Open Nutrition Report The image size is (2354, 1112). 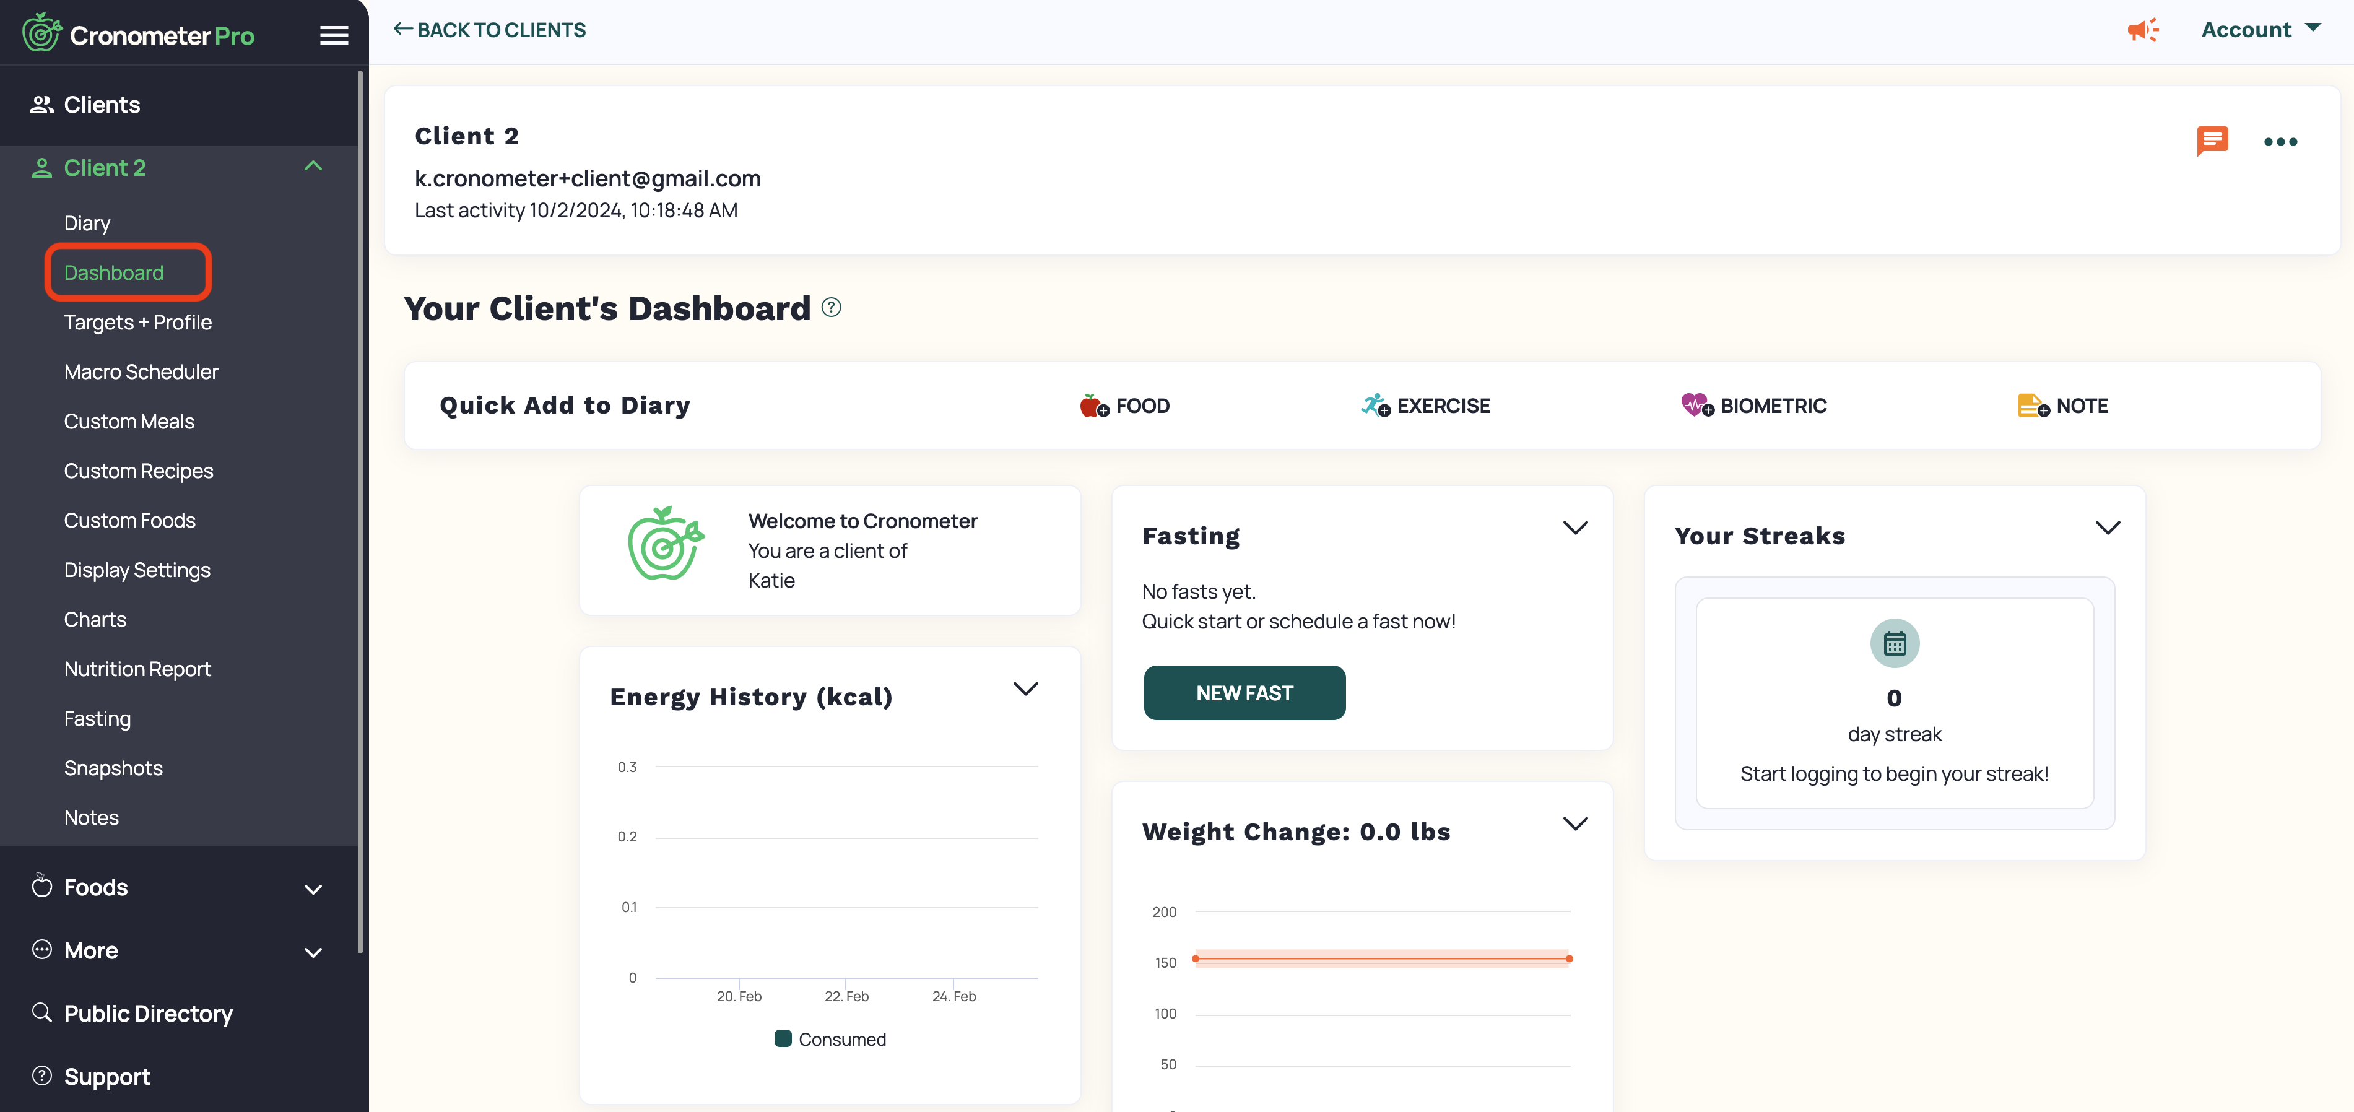coord(137,669)
